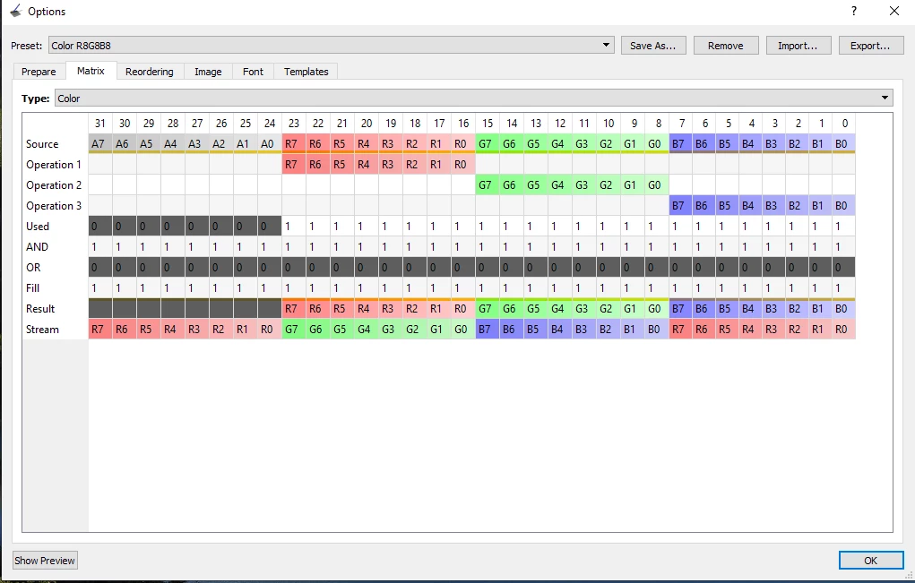
Task: Click the R7 cell in Source row
Action: tap(294, 144)
